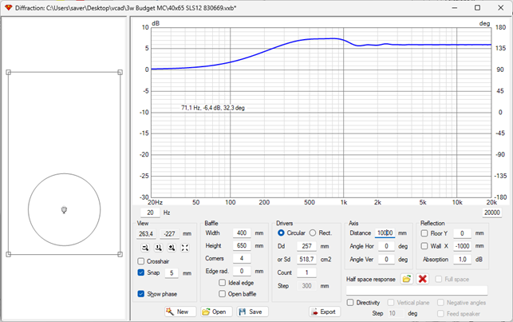This screenshot has width=513, height=322.
Task: Edit the end frequency 20000 field
Action: [x=491, y=213]
